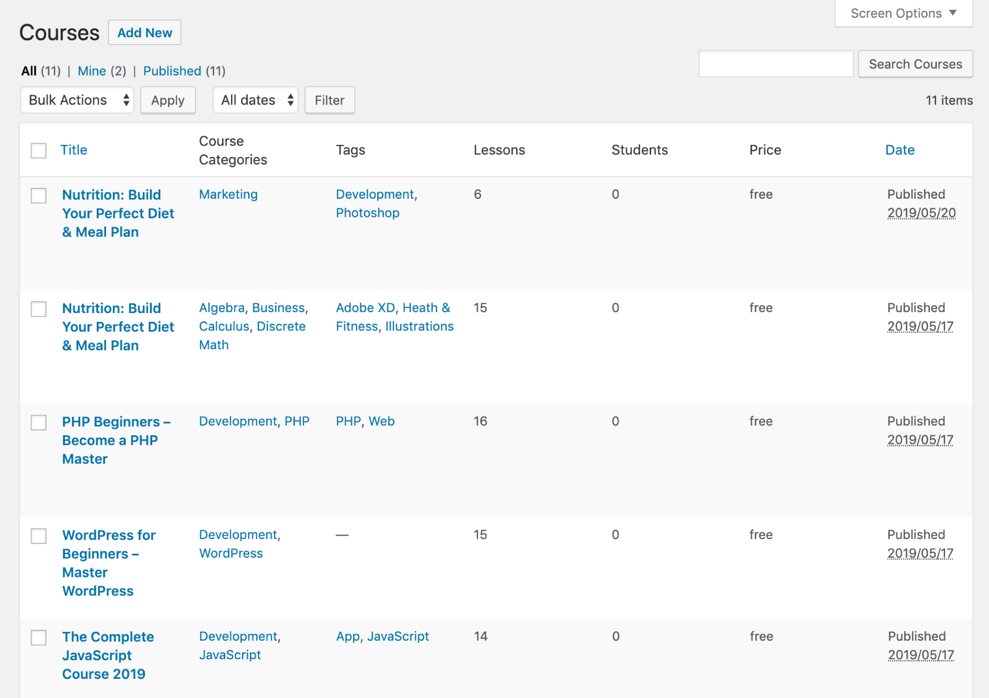The image size is (989, 698).
Task: Check the PHP Beginners course checkbox
Action: pyautogui.click(x=38, y=423)
